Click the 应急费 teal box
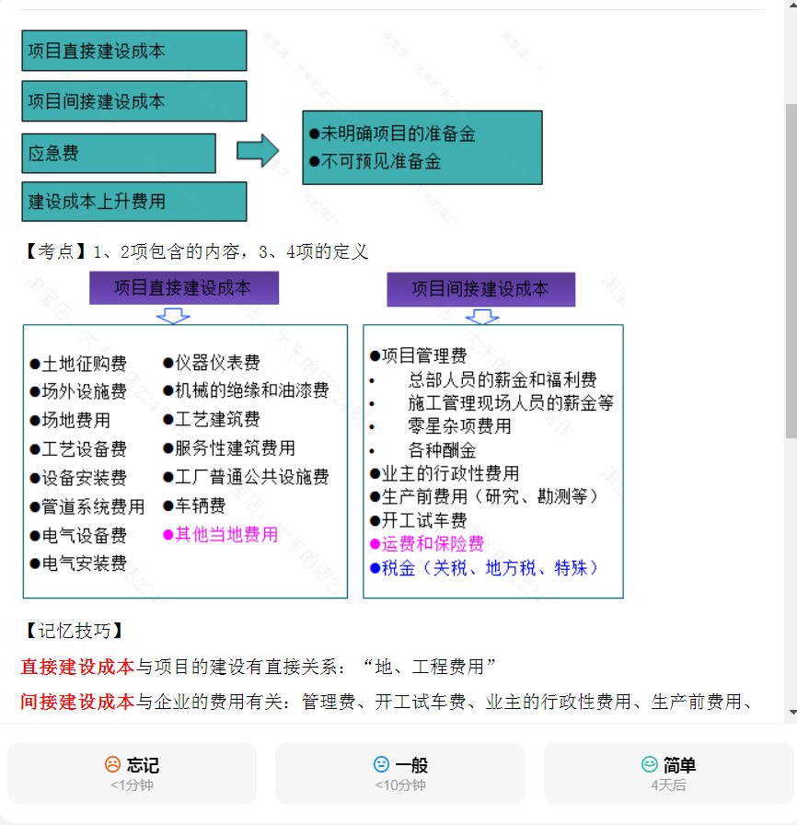Viewport: 797px width, 825px height. click(x=119, y=153)
